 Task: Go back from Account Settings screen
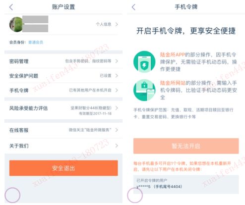[x=11, y=7]
